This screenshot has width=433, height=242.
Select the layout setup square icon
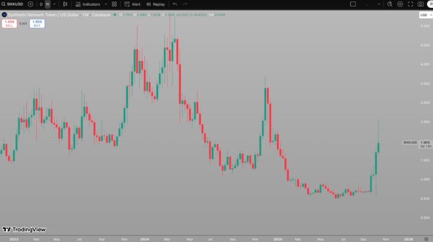pos(353,4)
